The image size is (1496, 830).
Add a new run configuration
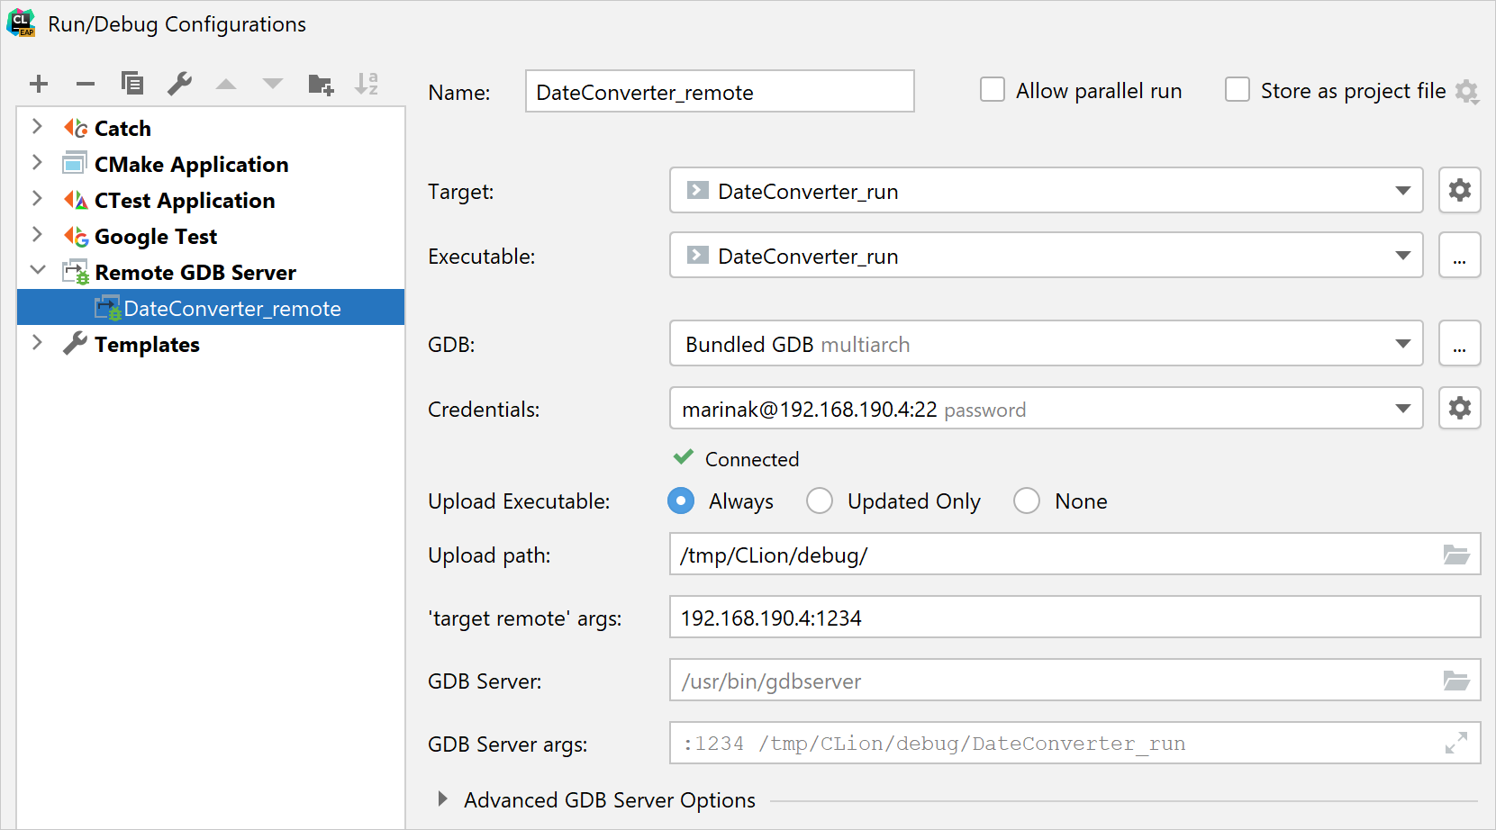point(38,84)
